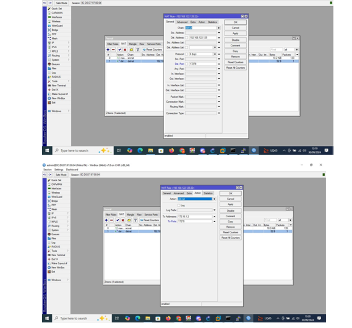Click the Firefox taskbar icon below the Action-tab dialog window

point(168,318)
